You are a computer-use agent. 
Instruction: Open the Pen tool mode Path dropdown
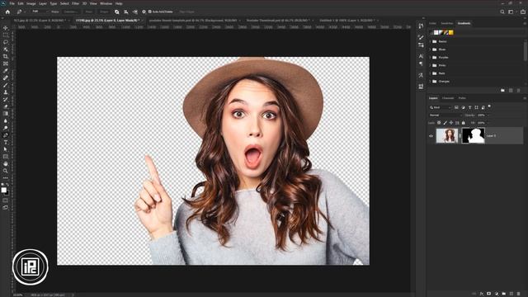(x=40, y=12)
